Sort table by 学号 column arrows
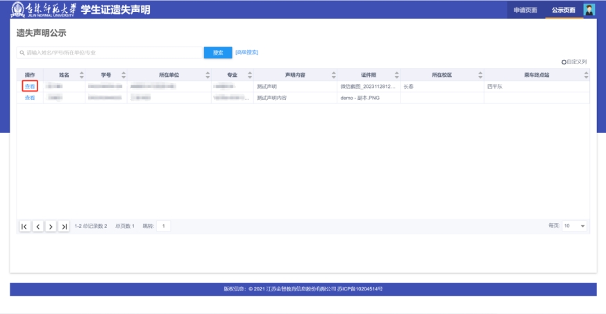606x314 pixels. pos(124,75)
